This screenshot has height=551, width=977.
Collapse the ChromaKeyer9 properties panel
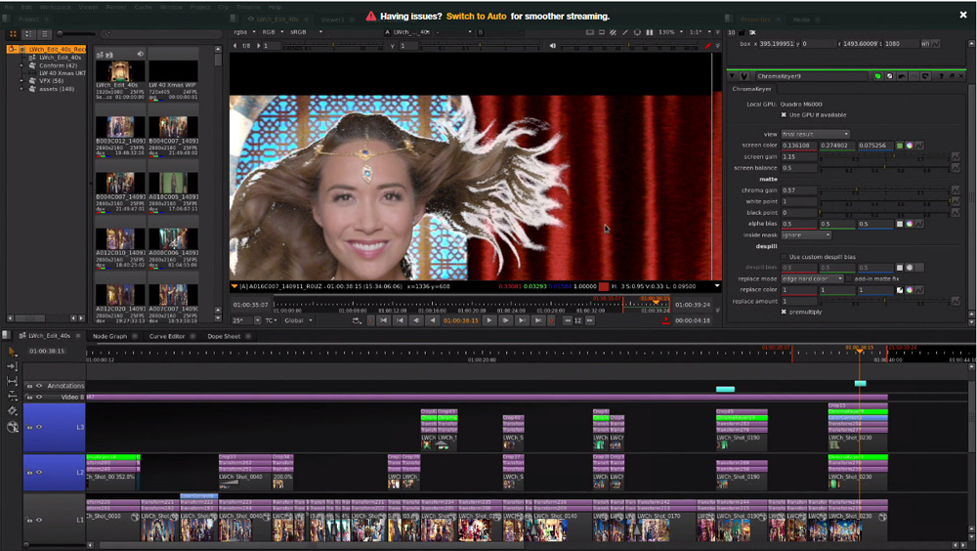click(x=732, y=76)
